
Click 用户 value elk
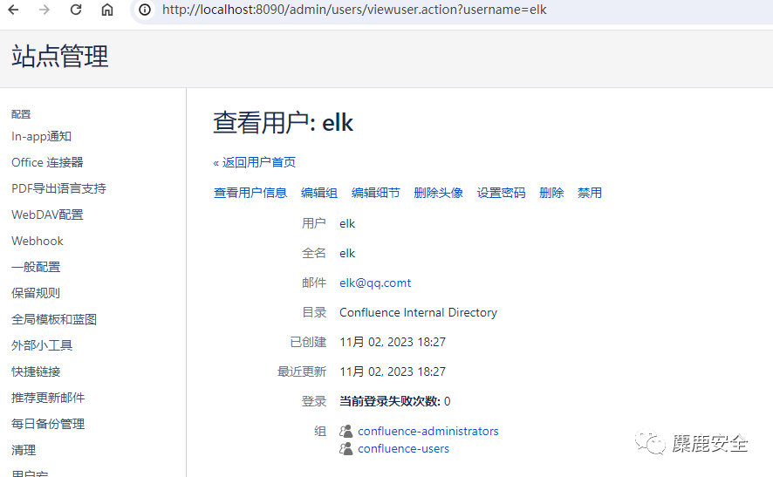pyautogui.click(x=347, y=224)
